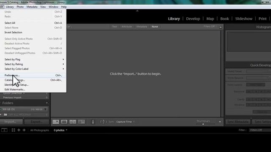Viewport: 271px width, 152px height.
Task: Add a folder with the plus icon
Action: (47, 103)
